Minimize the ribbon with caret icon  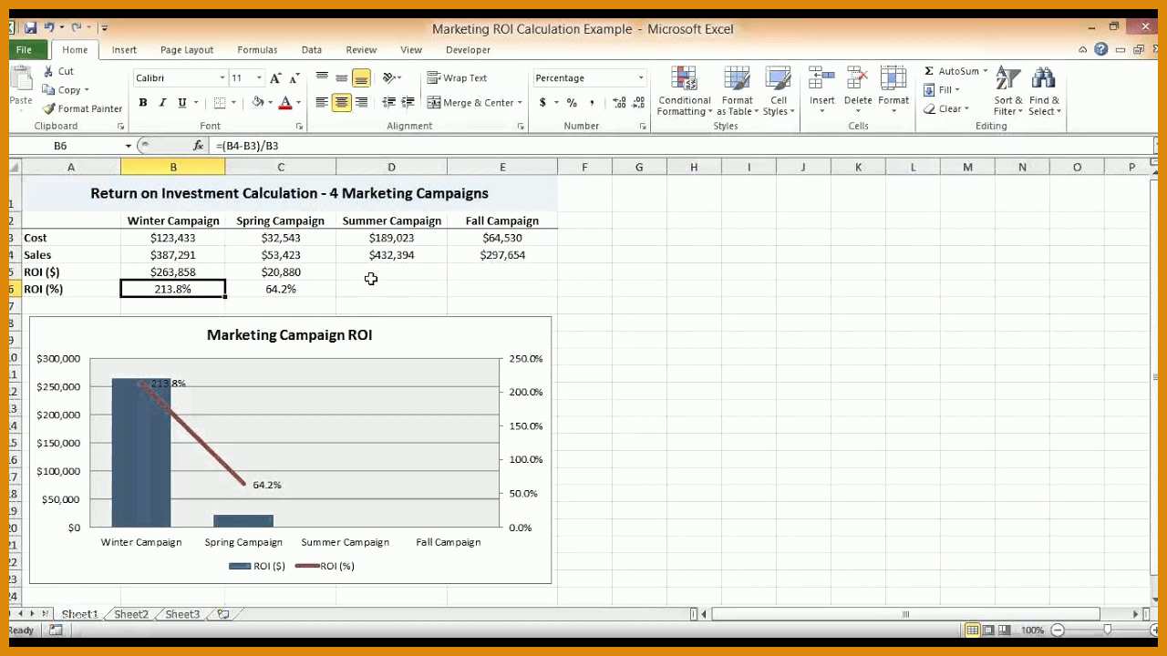(1083, 50)
